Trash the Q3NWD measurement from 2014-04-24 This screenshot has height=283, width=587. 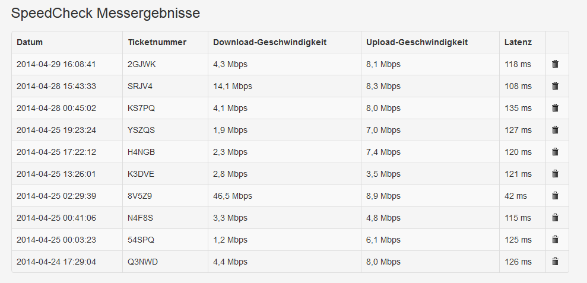(555, 262)
